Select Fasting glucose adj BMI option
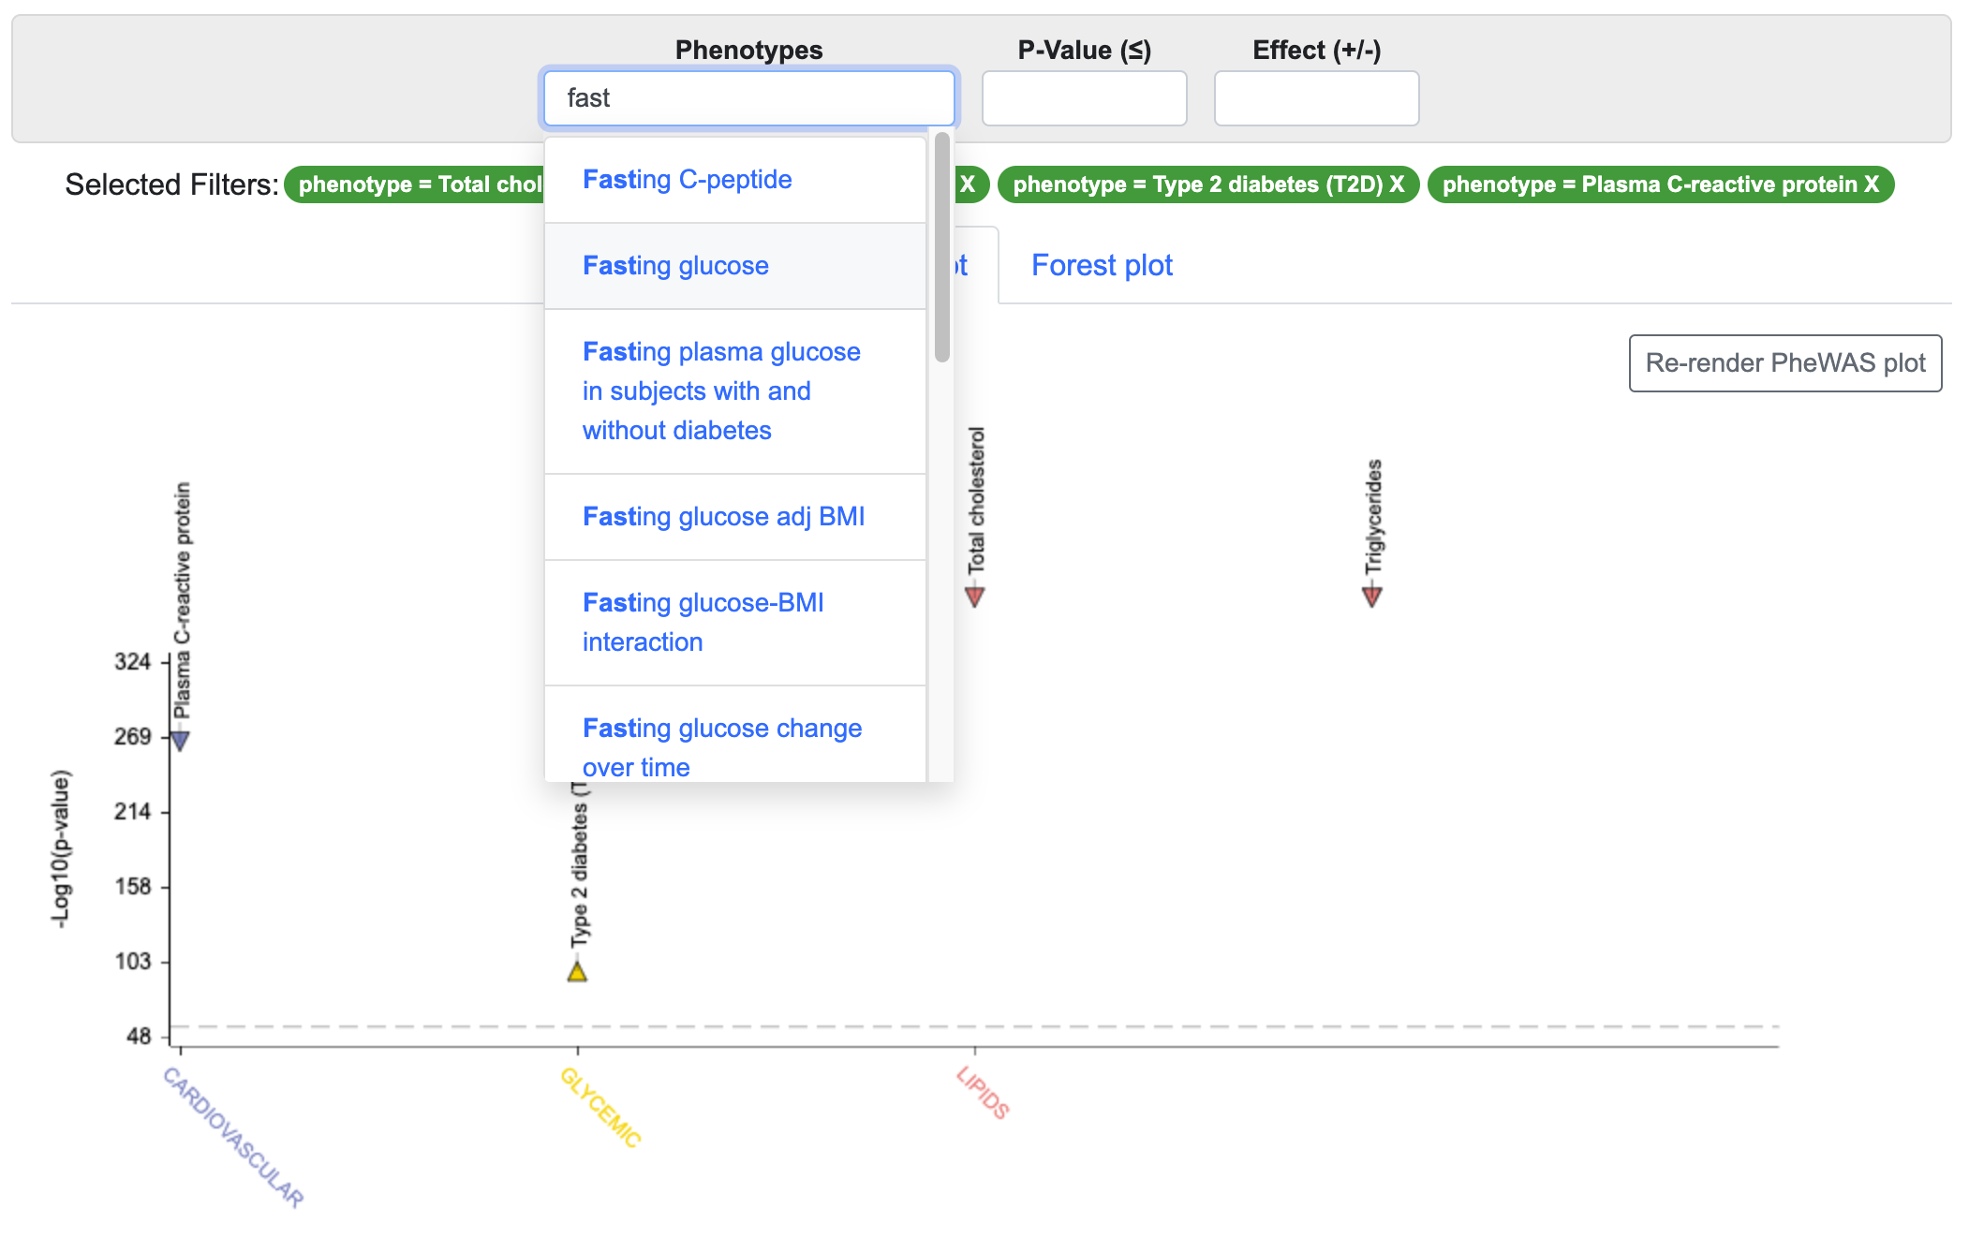Image resolution: width=1969 pixels, height=1238 pixels. (723, 517)
